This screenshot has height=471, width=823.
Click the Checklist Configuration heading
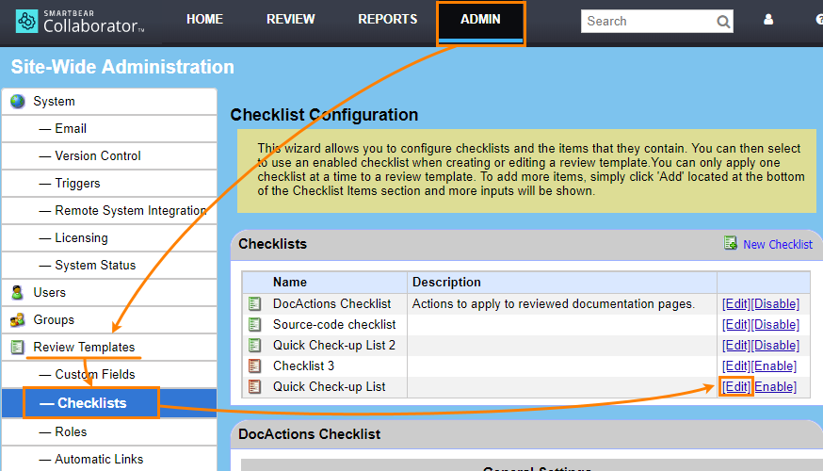click(x=324, y=115)
